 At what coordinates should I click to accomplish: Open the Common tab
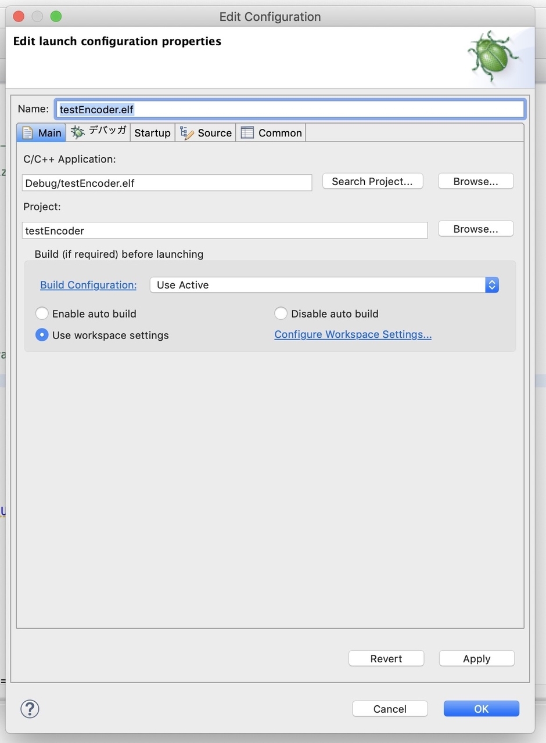click(x=271, y=133)
